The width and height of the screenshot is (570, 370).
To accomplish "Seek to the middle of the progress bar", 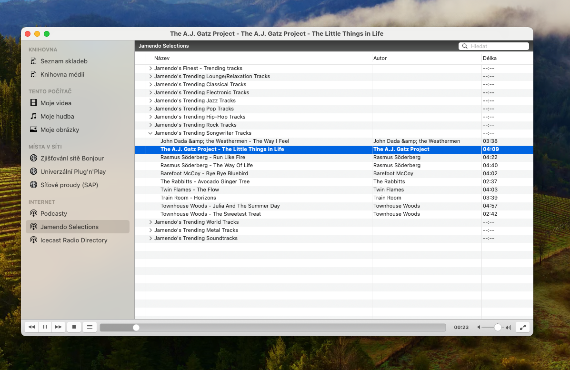I will coord(273,328).
